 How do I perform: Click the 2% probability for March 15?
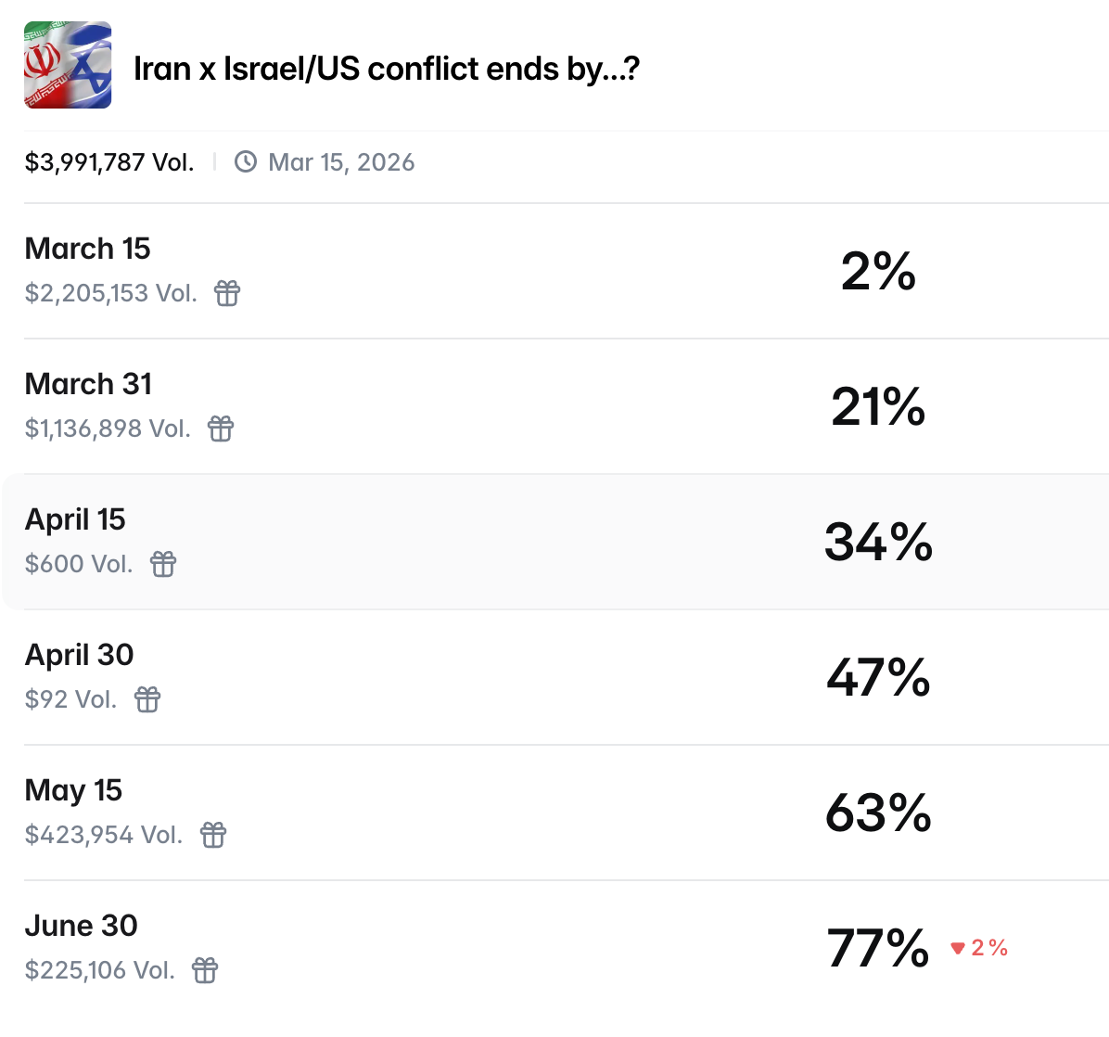[878, 271]
